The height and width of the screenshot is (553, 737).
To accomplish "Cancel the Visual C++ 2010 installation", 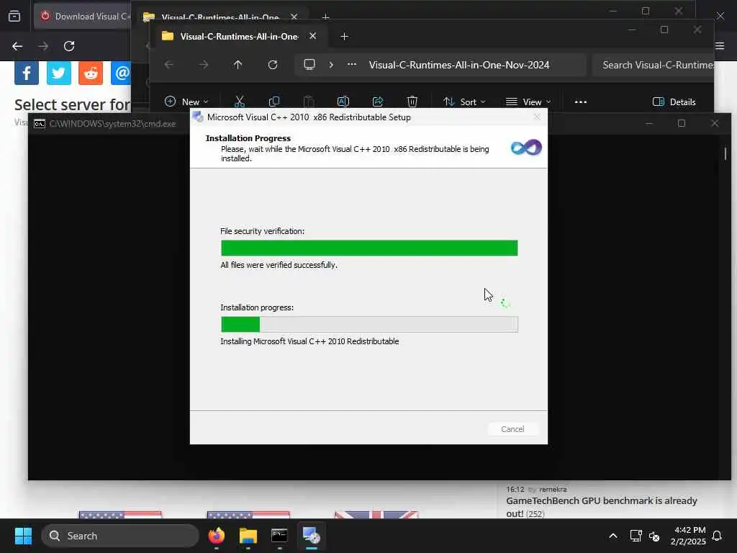I will point(512,429).
